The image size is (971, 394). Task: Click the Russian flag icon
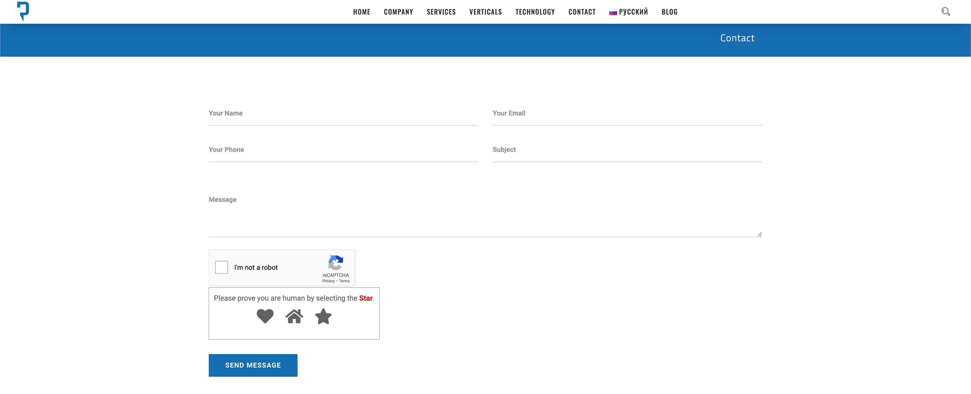tap(613, 12)
